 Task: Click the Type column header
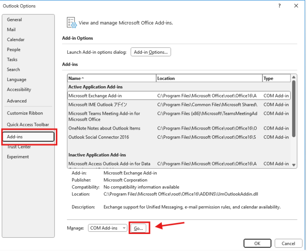coord(276,78)
